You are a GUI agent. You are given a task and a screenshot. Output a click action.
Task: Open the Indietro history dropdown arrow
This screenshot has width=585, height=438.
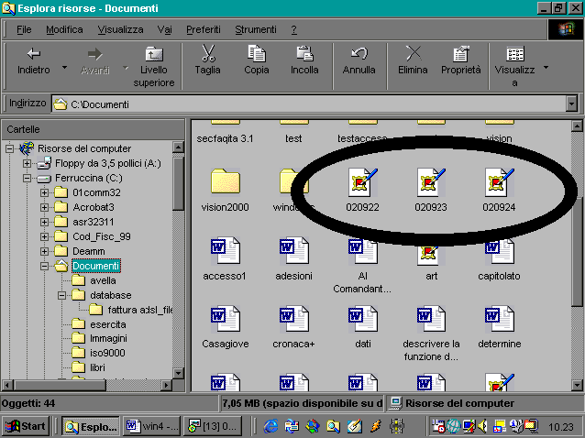[64, 68]
